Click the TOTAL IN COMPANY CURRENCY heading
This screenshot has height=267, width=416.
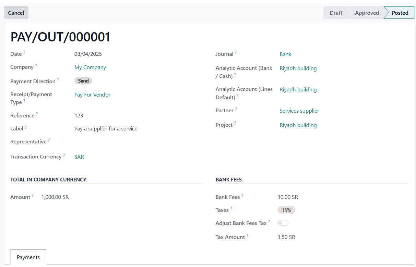point(49,179)
